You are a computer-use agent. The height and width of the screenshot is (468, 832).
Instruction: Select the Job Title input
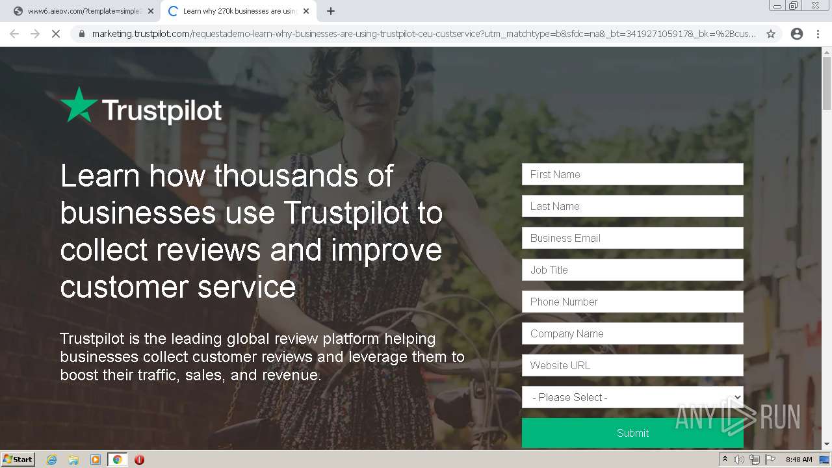tap(632, 270)
